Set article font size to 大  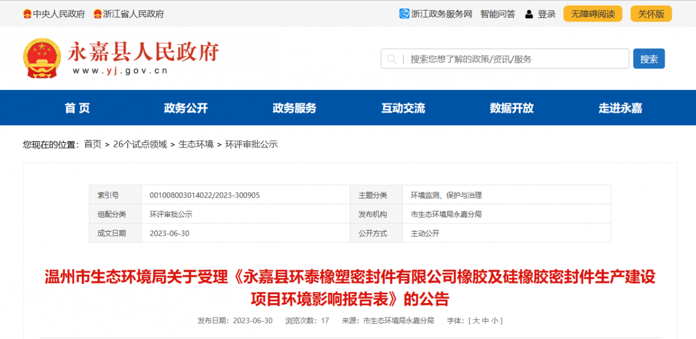(477, 320)
